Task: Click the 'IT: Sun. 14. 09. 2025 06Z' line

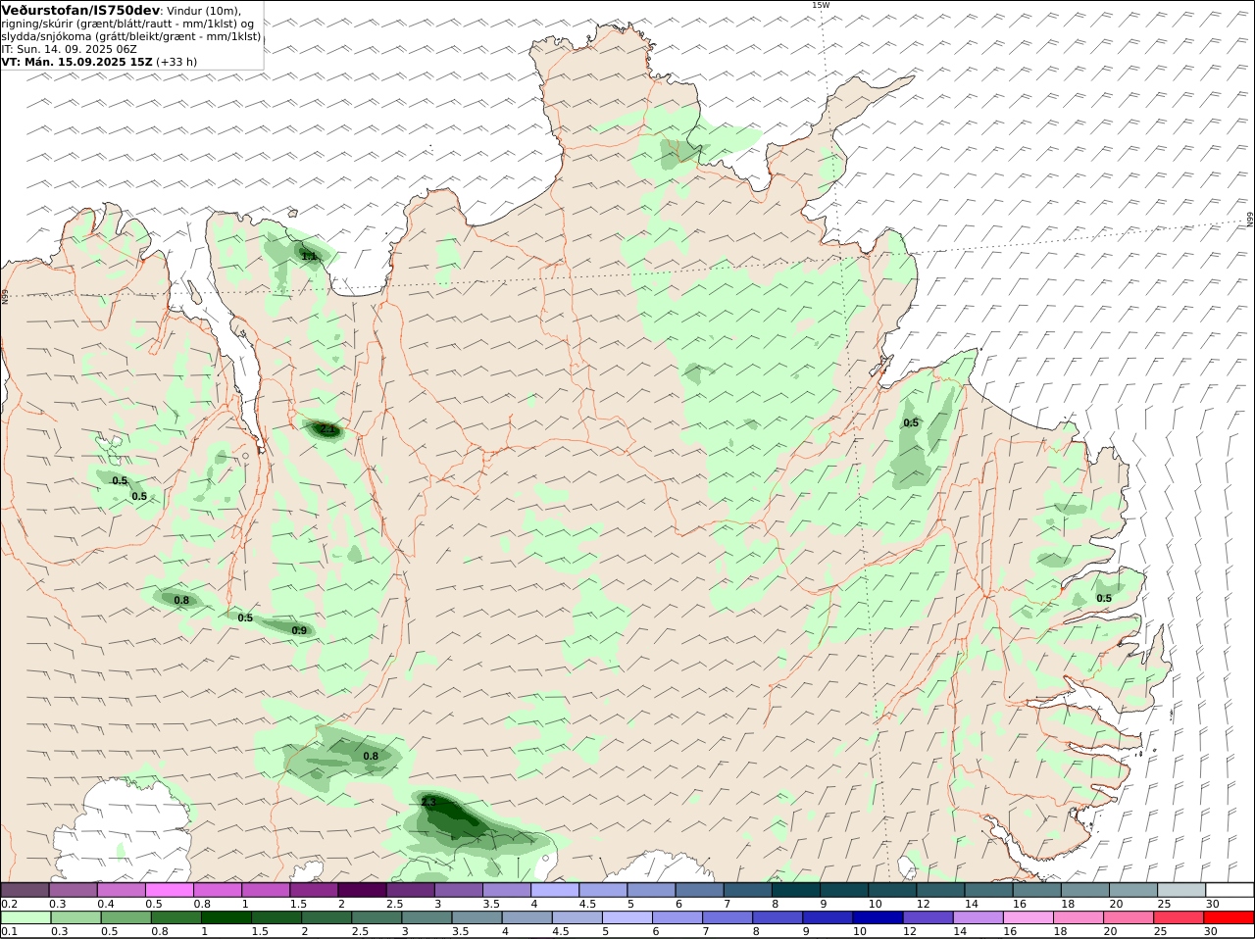Action: pos(69,48)
